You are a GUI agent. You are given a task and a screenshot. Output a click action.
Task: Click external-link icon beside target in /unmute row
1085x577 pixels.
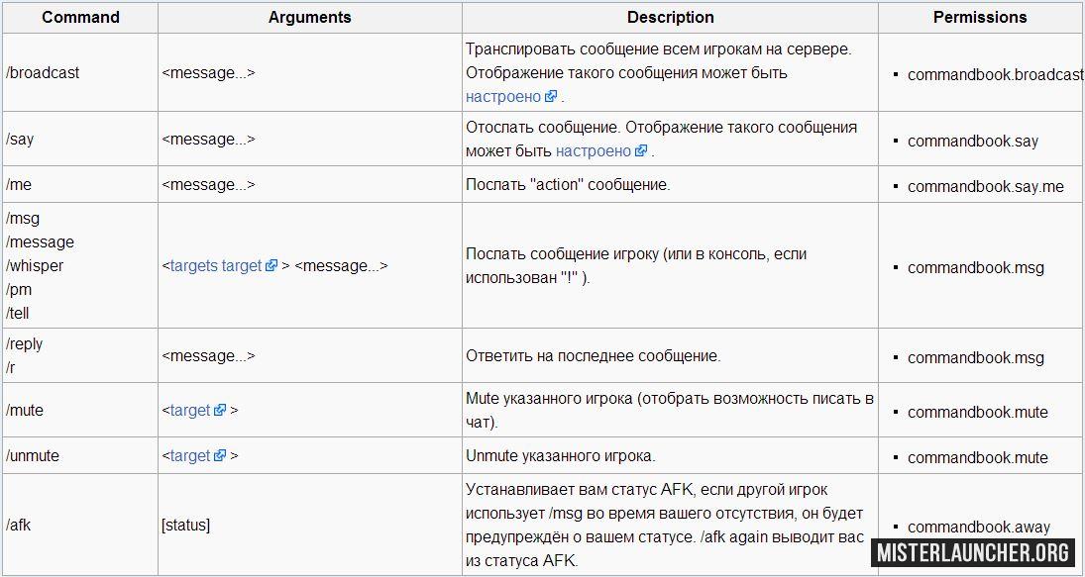click(x=220, y=455)
